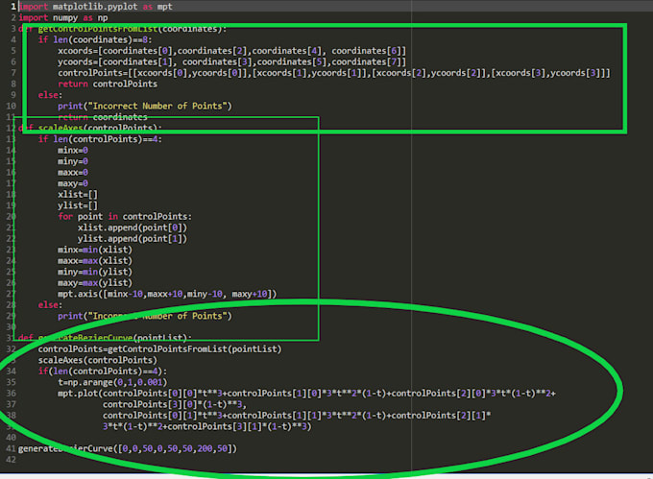Click 'miny=0' in the code
653x479 pixels.
coord(73,161)
